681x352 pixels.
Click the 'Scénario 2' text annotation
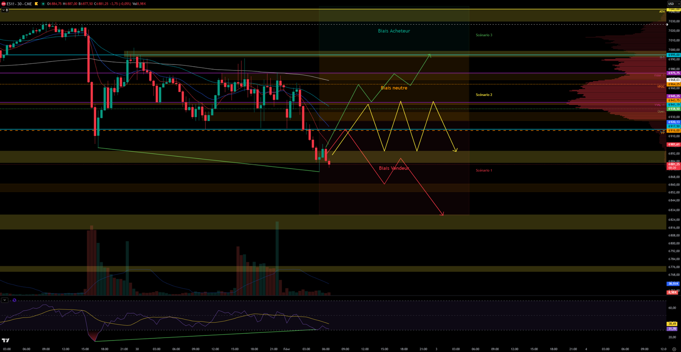484,95
